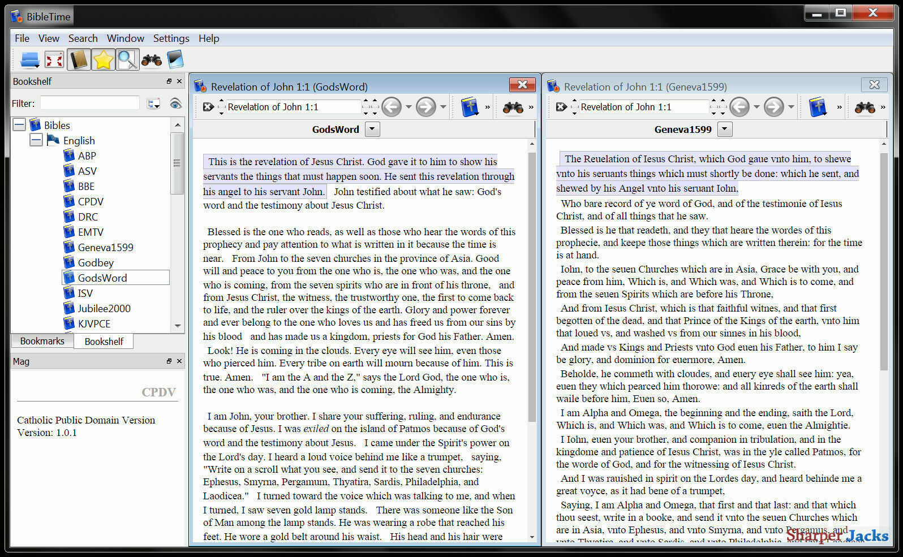The image size is (903, 557).
Task: Expand overflow after Geneva1599 Bible module icon
Action: click(x=839, y=107)
